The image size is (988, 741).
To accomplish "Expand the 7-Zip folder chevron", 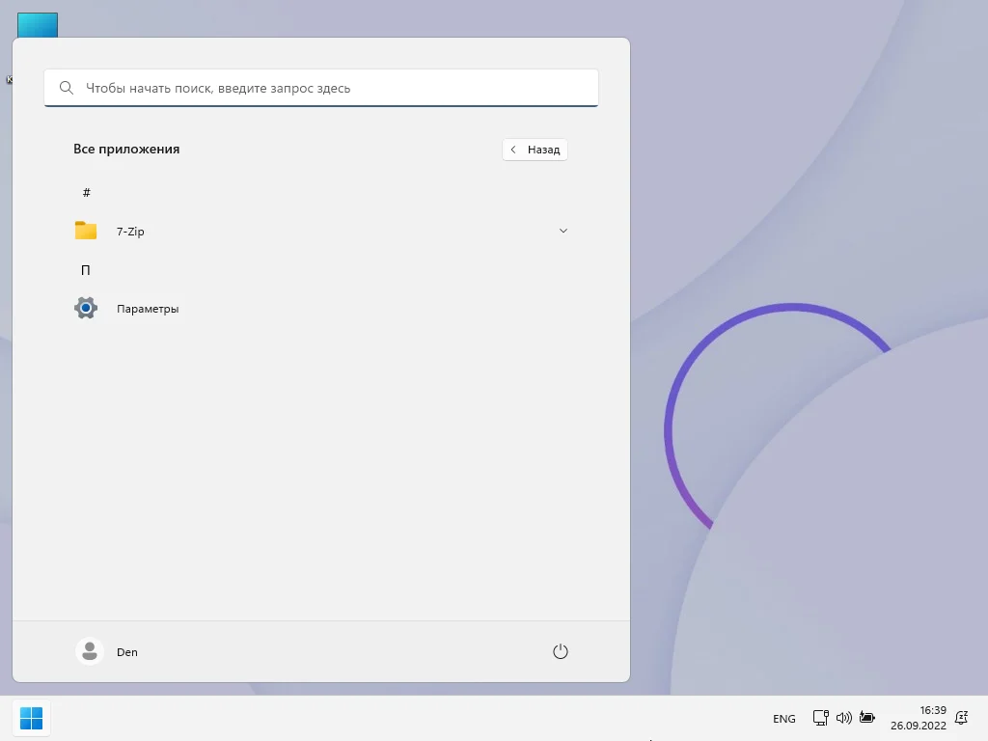I will pos(563,231).
